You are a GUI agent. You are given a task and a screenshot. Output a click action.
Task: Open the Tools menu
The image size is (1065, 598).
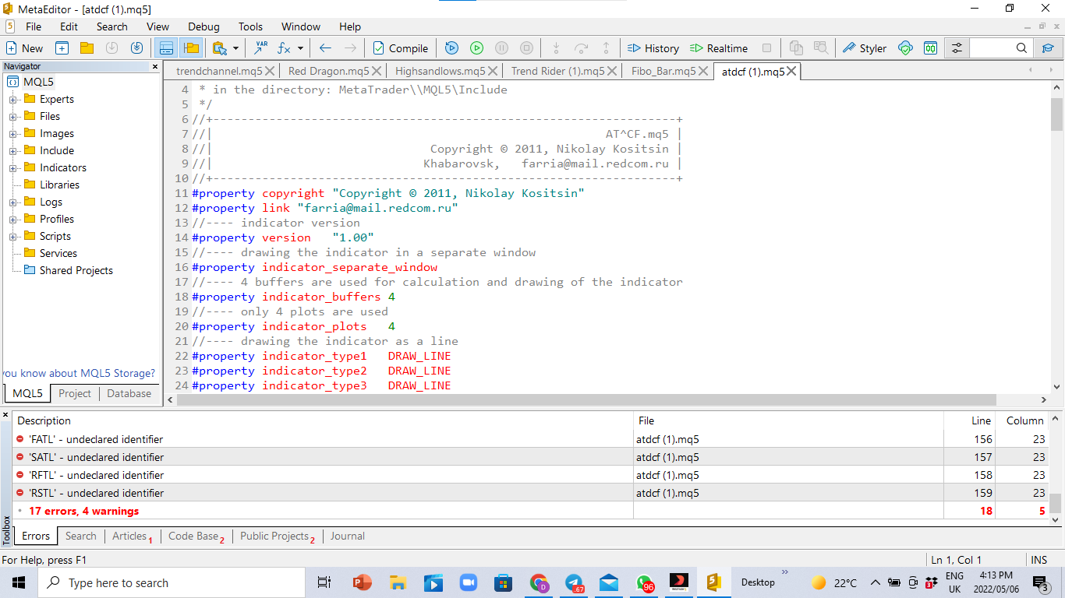[250, 26]
